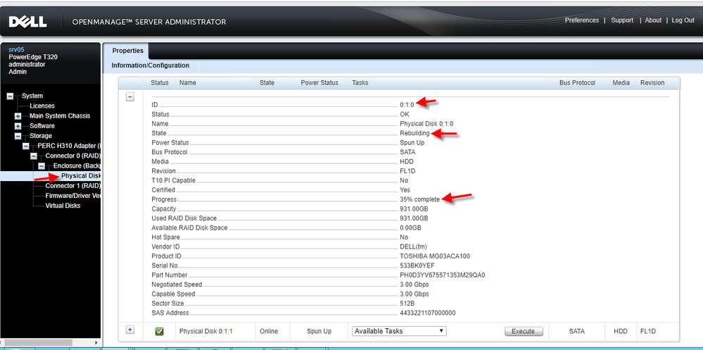This screenshot has height=350, width=703.
Task: Select System in the tree
Action: [x=32, y=96]
